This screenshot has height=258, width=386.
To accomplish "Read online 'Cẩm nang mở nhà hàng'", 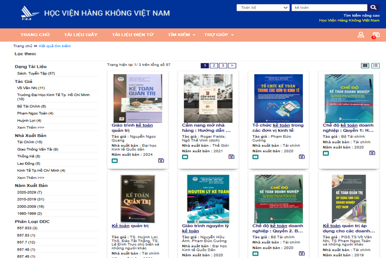I will [185, 157].
